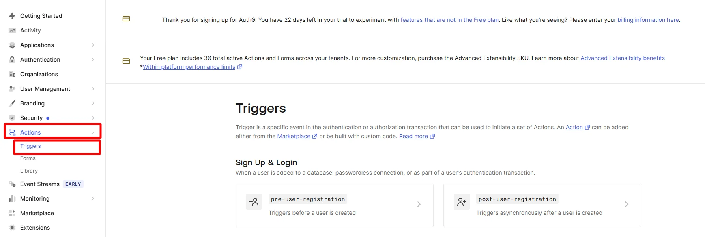Image resolution: width=705 pixels, height=237 pixels.
Task: Collapse the Actions section chevron
Action: click(93, 132)
